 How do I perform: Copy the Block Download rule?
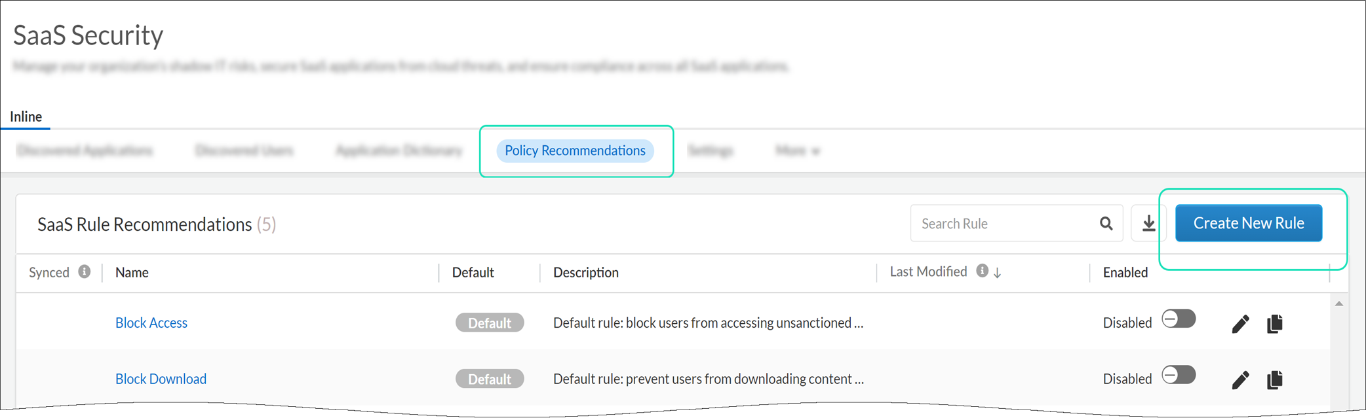click(x=1275, y=380)
